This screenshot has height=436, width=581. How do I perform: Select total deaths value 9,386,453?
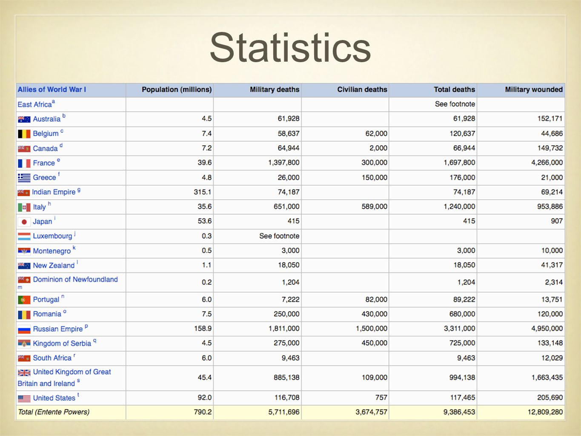coord(459,412)
